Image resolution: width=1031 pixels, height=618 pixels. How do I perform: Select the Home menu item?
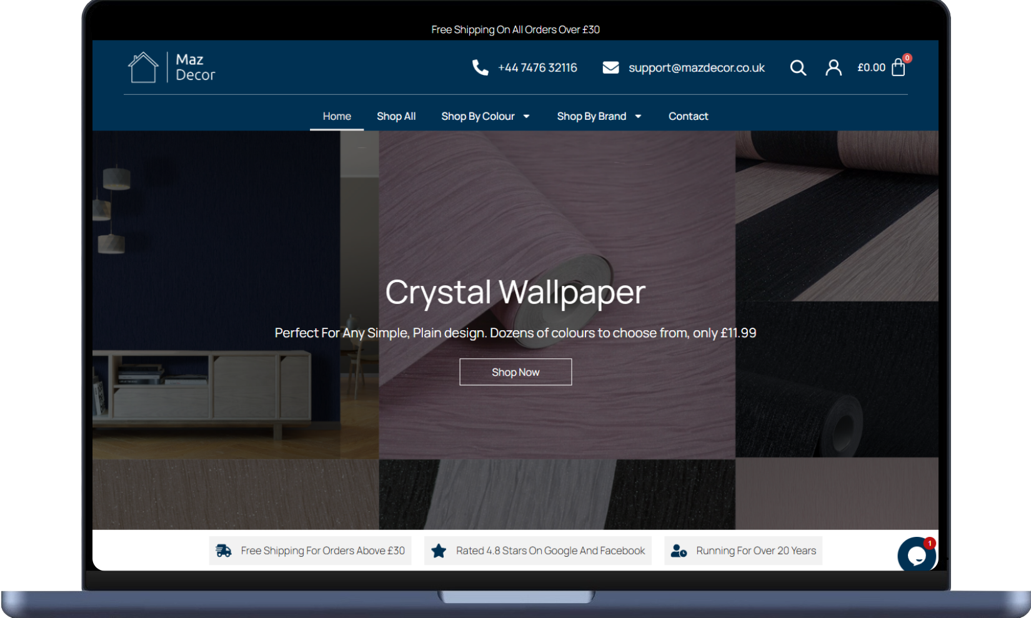pos(337,116)
